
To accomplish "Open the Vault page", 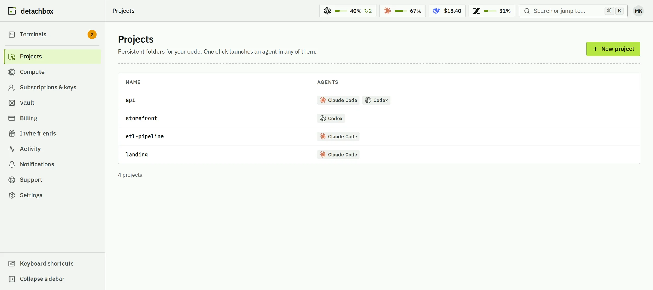I will point(52,103).
